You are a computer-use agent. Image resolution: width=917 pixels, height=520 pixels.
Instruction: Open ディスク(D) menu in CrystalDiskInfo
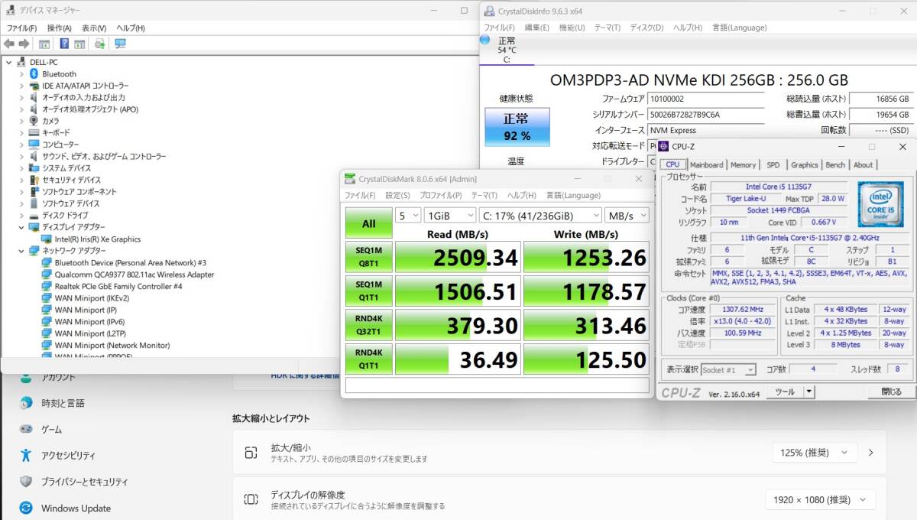click(x=646, y=28)
